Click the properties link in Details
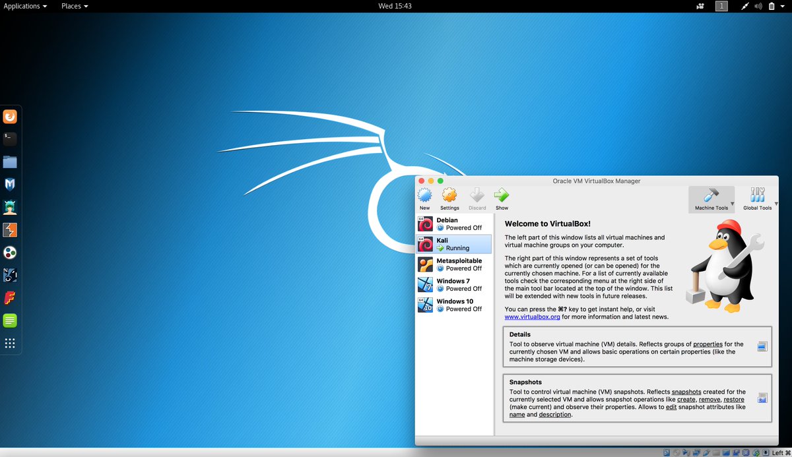Screen dimensions: 792x457 coord(708,344)
